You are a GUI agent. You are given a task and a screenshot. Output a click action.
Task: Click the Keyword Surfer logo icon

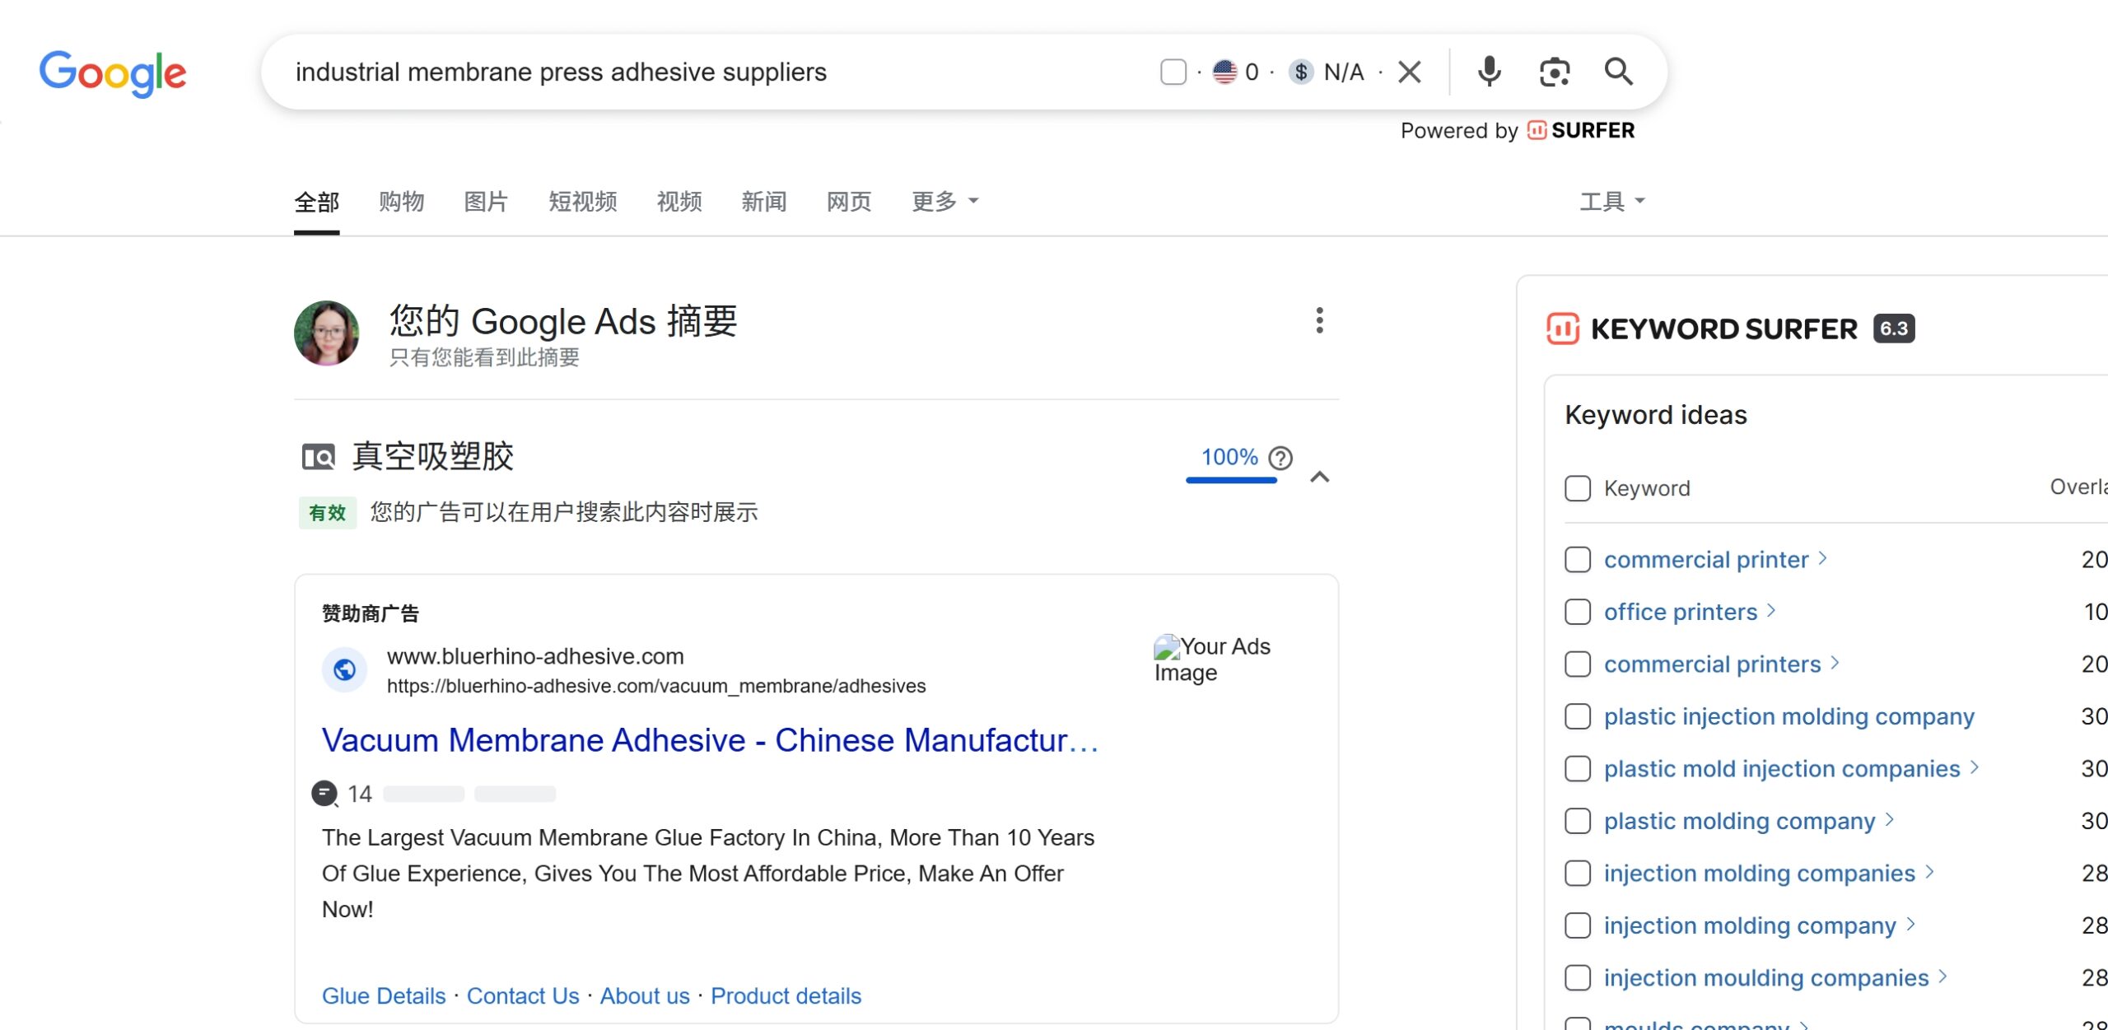pos(1563,329)
